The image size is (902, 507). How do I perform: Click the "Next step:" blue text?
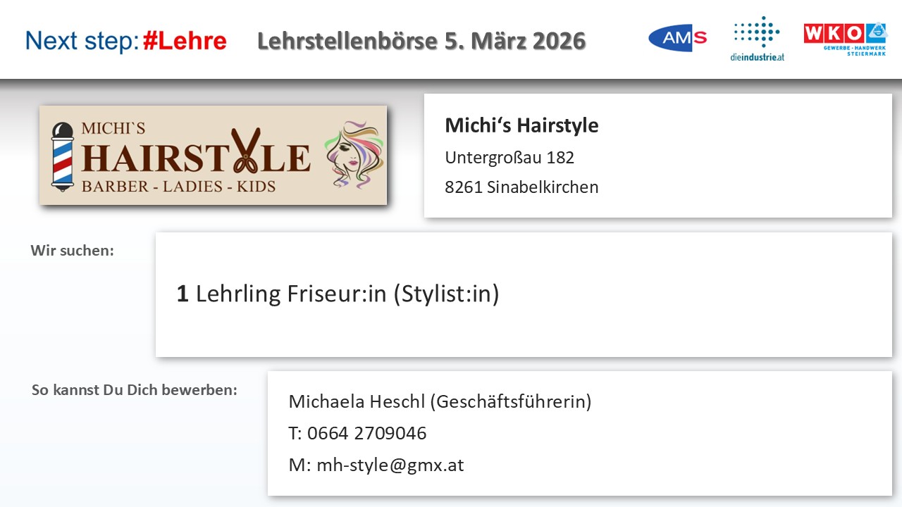tap(81, 42)
